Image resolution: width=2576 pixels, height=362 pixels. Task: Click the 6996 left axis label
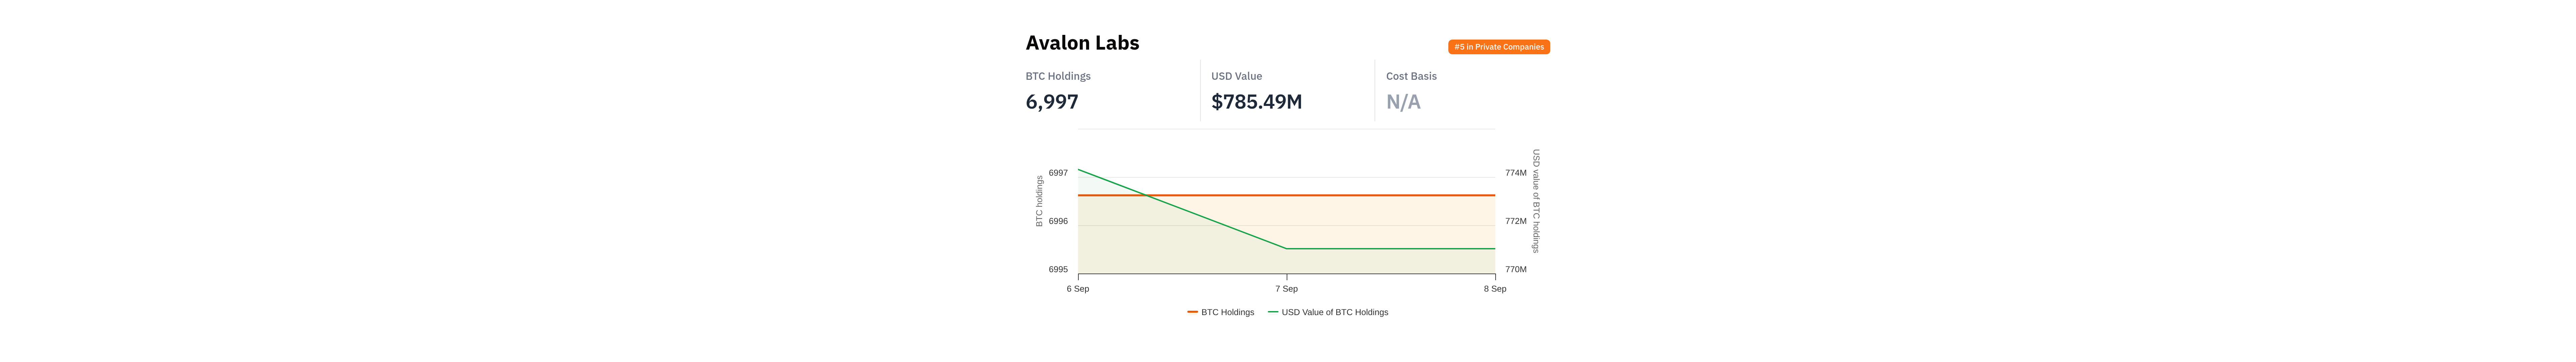(1058, 221)
